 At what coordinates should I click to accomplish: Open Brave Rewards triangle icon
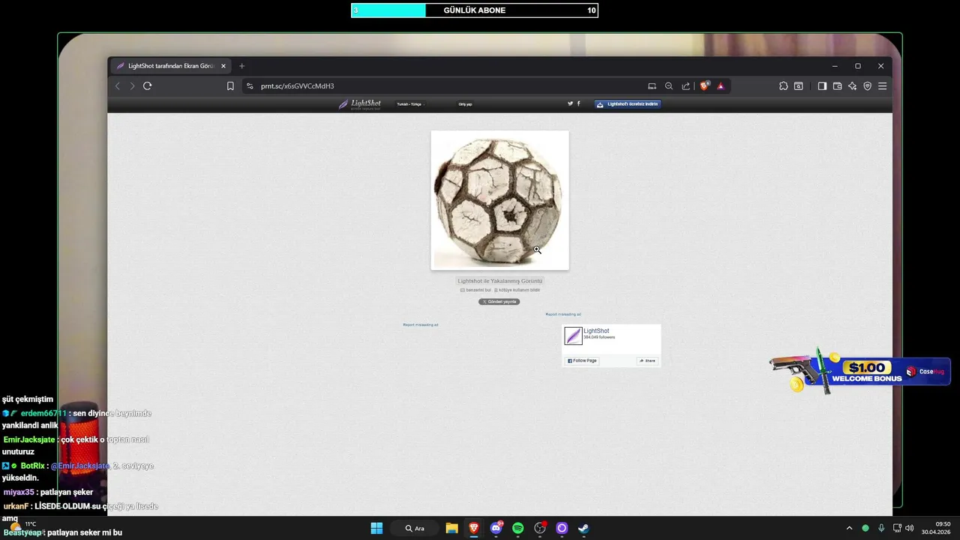coord(721,86)
